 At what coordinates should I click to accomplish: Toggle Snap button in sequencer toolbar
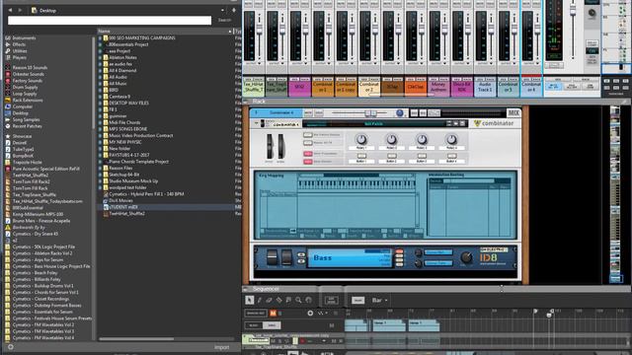[357, 300]
